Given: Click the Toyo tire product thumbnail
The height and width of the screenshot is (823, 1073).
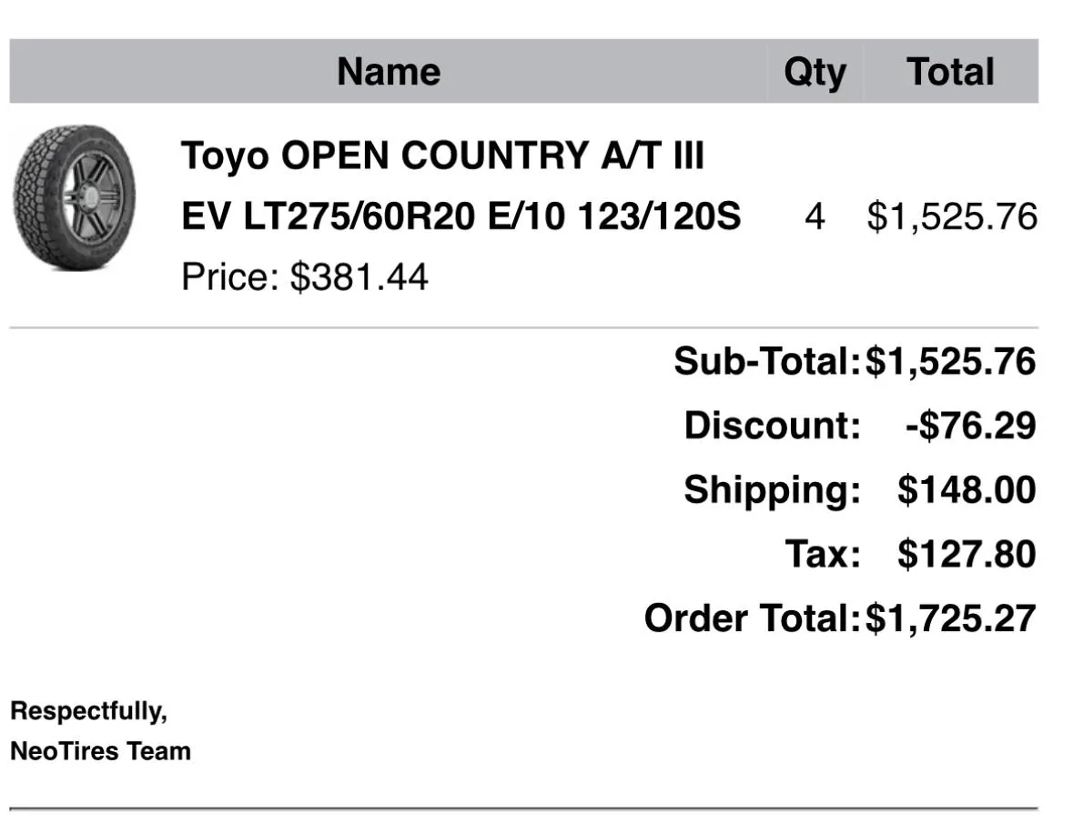Looking at the screenshot, I should pyautogui.click(x=73, y=198).
